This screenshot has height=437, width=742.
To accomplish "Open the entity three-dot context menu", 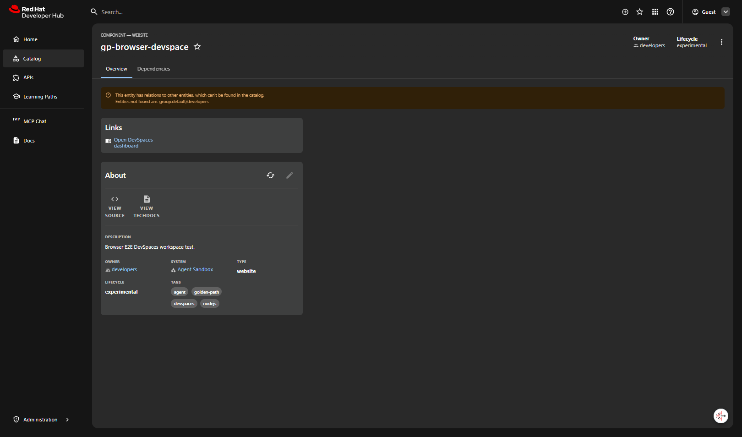I will (721, 42).
